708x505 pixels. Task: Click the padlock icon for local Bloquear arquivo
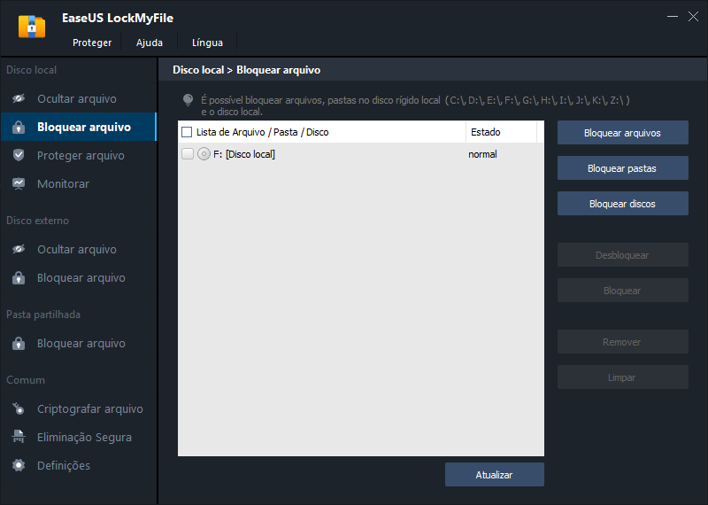coord(19,127)
